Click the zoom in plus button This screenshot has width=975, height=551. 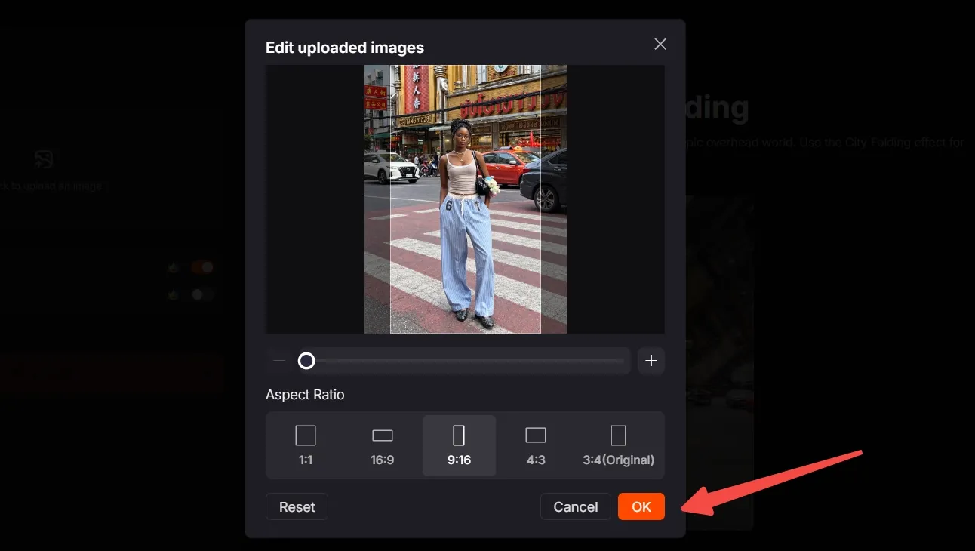pos(651,361)
